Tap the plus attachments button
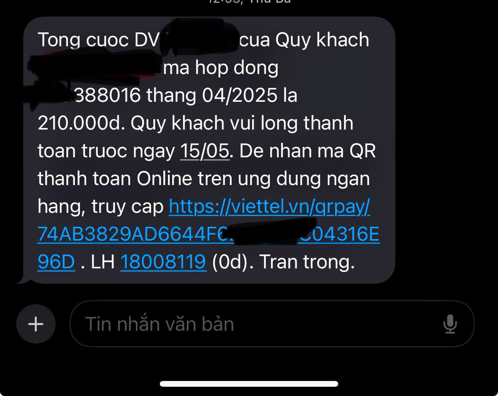 point(36,324)
